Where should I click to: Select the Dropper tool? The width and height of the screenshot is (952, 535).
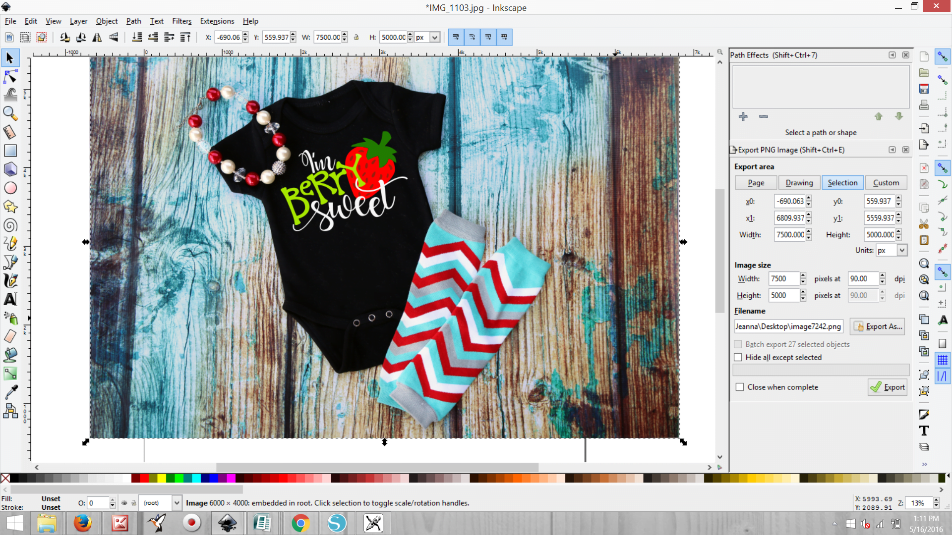coord(10,392)
